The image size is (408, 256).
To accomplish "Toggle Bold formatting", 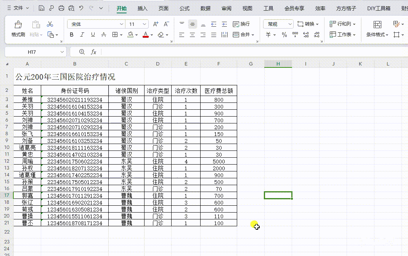I will [72, 35].
